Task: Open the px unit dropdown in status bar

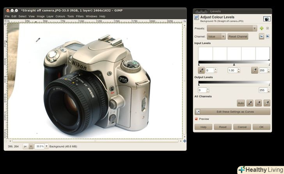Action: coord(28,146)
